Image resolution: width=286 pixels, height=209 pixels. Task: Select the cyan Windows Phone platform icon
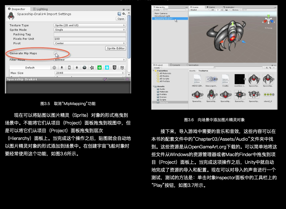[x=107, y=68]
